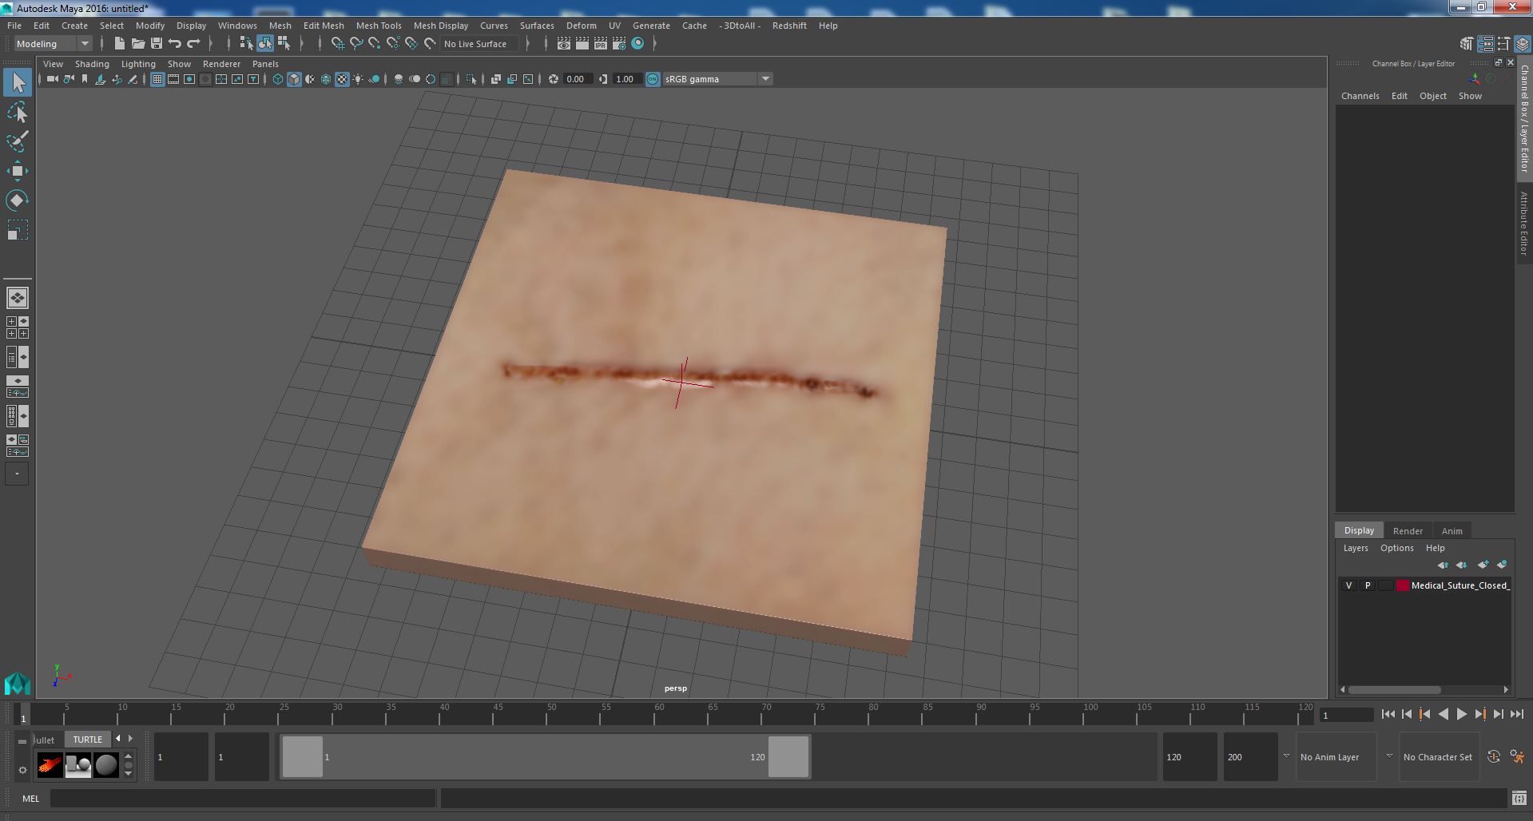Switch to single perspective view layout
1533x821 pixels.
(x=18, y=298)
